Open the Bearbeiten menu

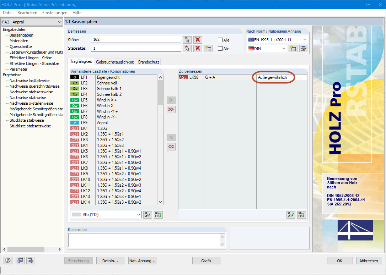pyautogui.click(x=27, y=13)
